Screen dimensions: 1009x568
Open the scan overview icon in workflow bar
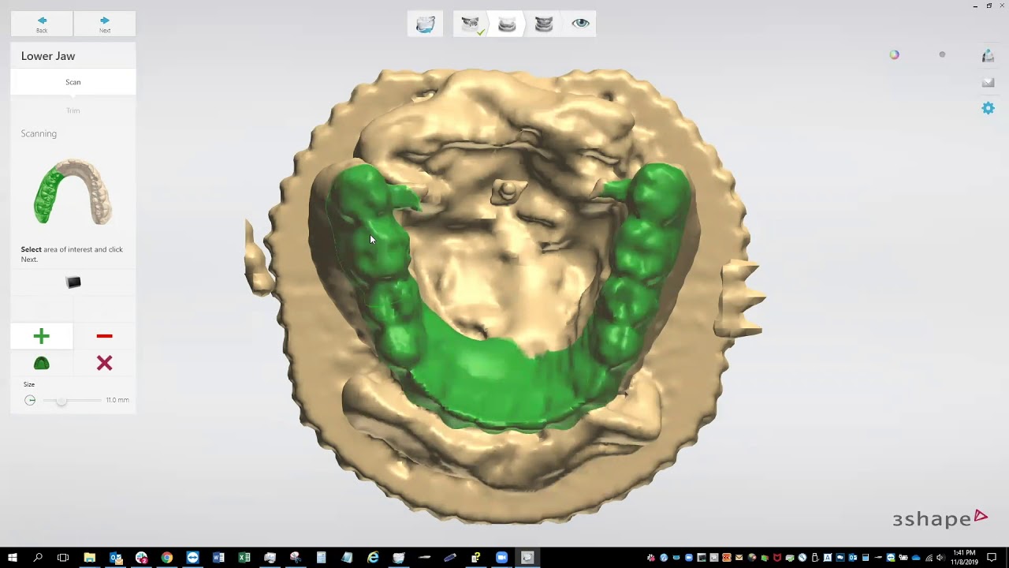click(x=425, y=24)
